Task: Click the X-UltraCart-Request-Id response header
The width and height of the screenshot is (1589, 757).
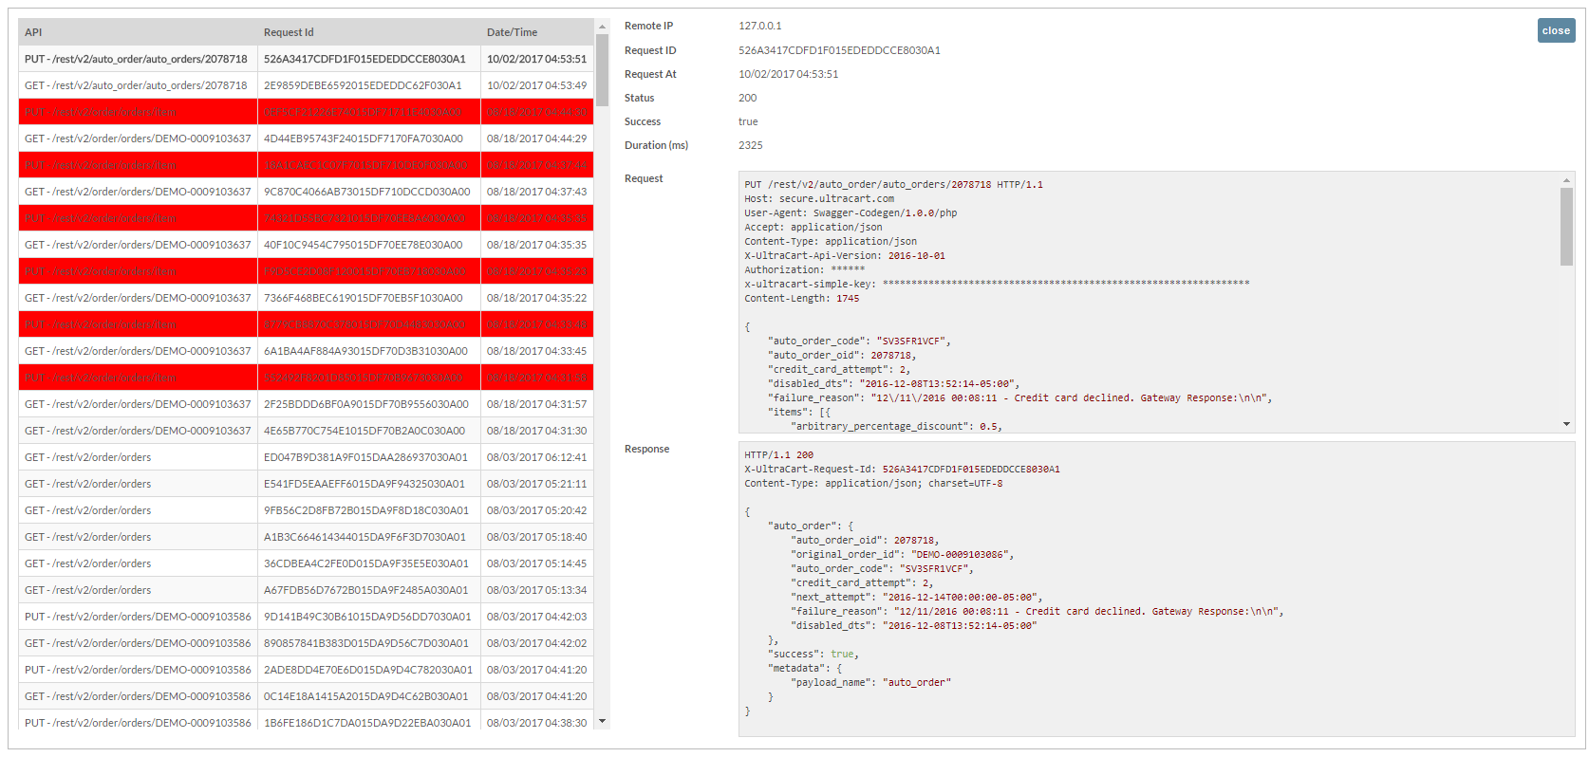Action: pyautogui.click(x=902, y=470)
